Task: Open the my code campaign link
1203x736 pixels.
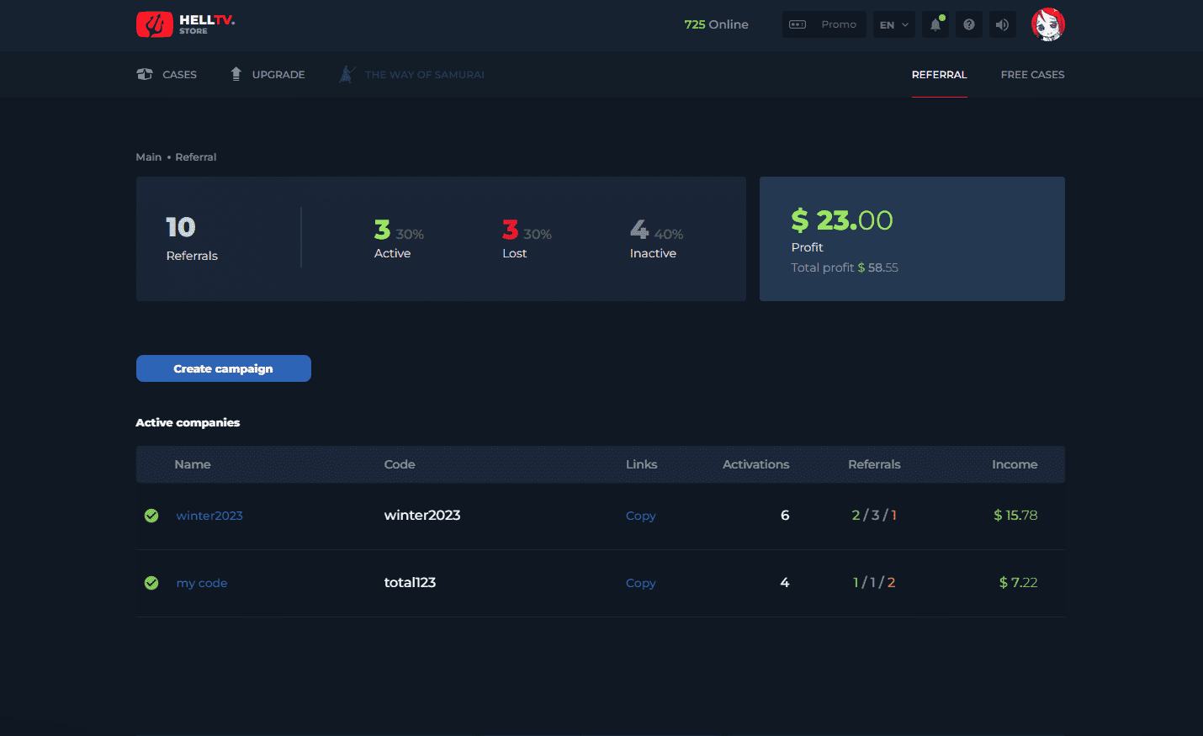Action: (202, 583)
